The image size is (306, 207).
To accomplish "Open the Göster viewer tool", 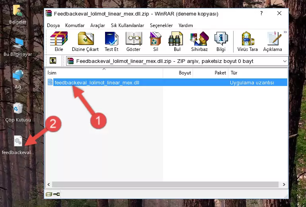I will [x=133, y=41].
